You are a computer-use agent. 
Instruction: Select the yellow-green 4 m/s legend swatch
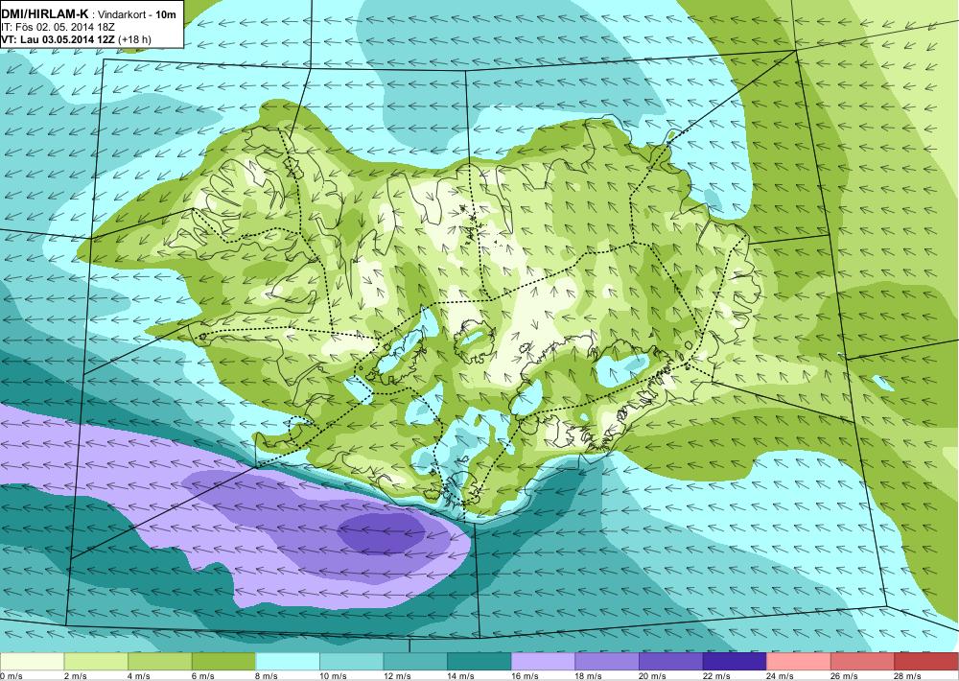[x=159, y=662]
